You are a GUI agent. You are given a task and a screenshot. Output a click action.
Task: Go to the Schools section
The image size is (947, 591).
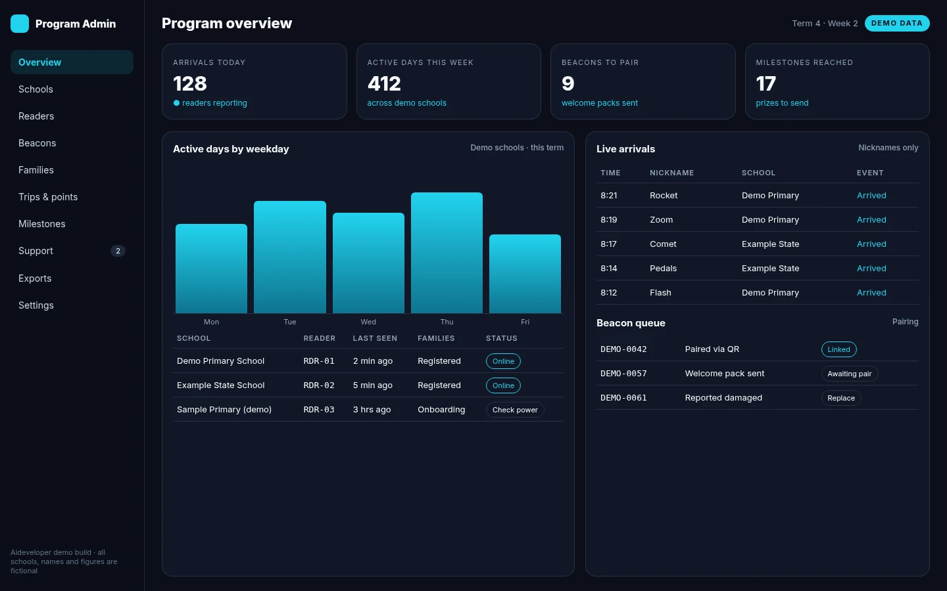coord(72,89)
